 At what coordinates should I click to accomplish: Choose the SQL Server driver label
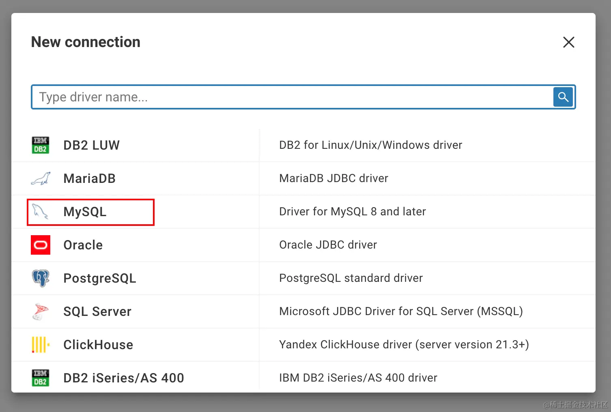pos(97,311)
